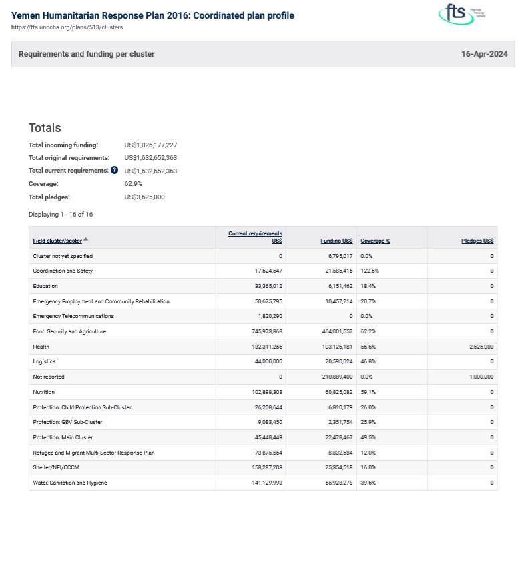Viewport: 522px width, 570px height.
Task: Select the Education row label
Action: pos(45,286)
